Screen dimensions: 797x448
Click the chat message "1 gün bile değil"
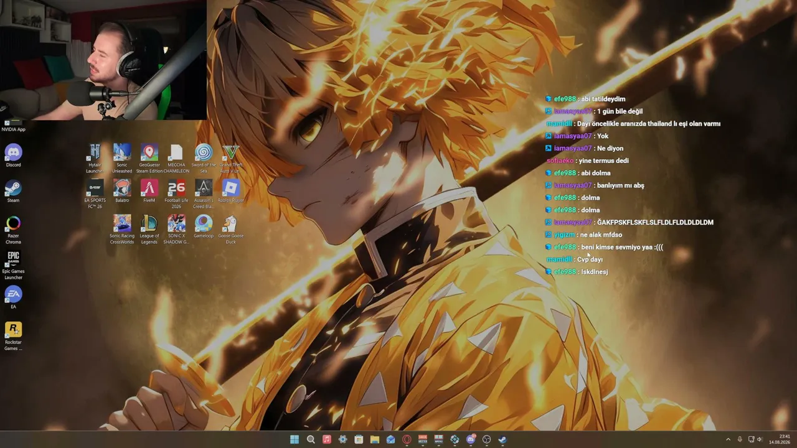[620, 111]
